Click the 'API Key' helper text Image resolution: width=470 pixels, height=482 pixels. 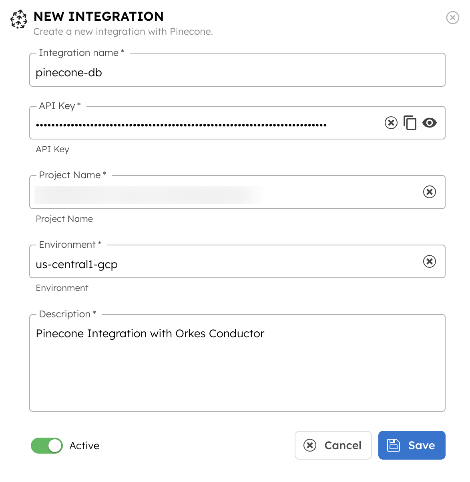pyautogui.click(x=52, y=149)
